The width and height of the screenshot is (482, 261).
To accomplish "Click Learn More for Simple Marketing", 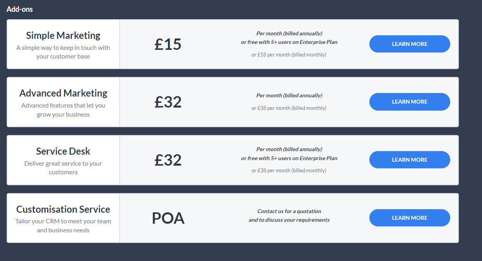I will (409, 44).
